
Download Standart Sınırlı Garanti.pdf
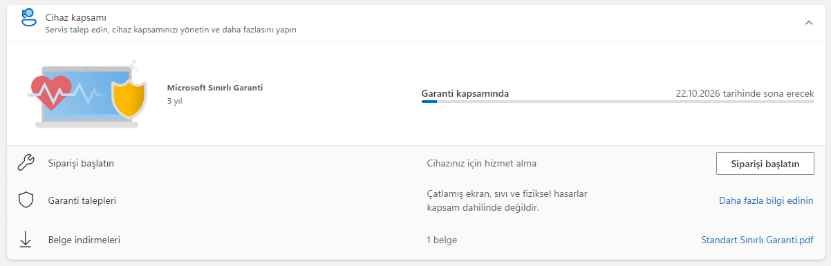757,240
